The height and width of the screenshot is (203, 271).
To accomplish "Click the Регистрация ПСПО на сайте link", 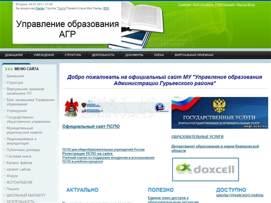I will pos(88,154).
